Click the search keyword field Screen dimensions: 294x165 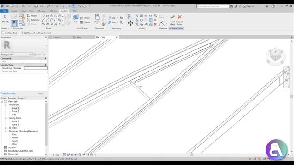click(212, 6)
